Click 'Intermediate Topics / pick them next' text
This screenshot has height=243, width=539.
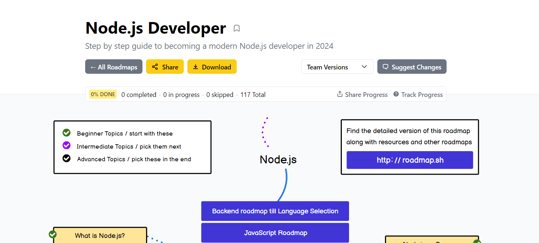coord(129,146)
